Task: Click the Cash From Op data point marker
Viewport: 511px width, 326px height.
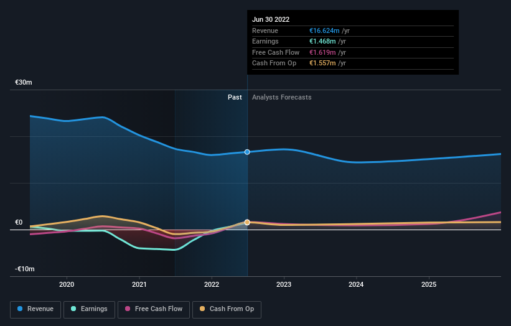Action: [x=247, y=222]
